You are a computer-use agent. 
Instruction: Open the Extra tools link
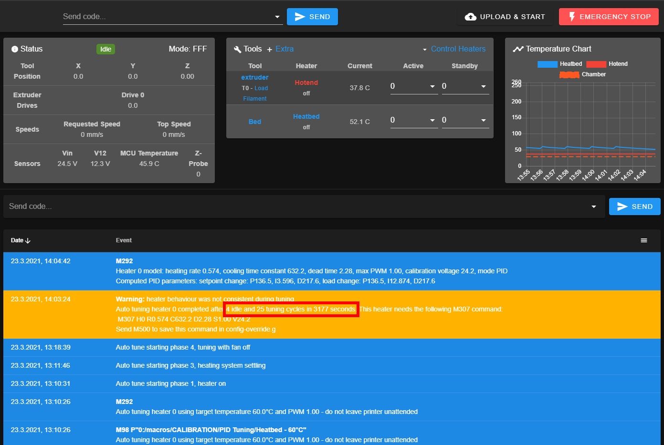click(285, 49)
